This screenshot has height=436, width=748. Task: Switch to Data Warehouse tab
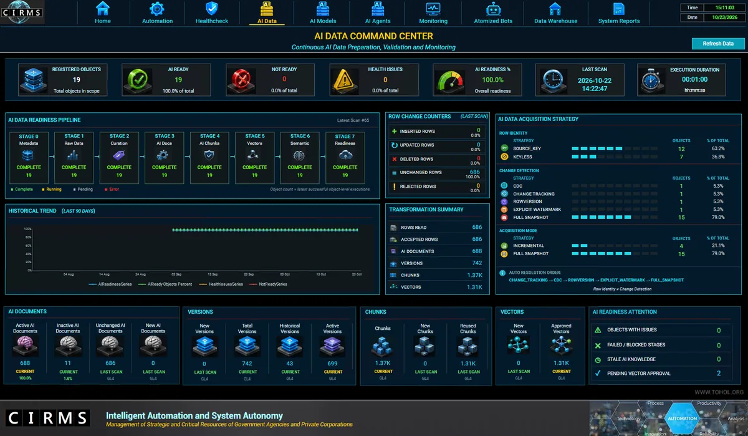click(x=555, y=12)
